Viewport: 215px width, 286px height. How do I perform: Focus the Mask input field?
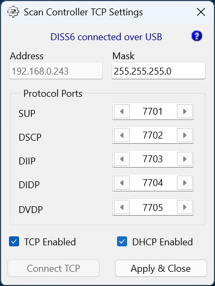158,71
